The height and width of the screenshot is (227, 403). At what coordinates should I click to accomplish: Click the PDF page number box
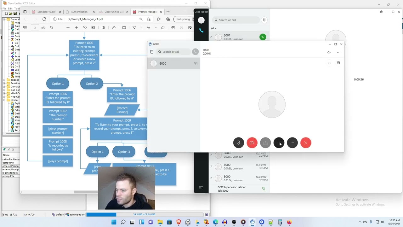point(35,28)
